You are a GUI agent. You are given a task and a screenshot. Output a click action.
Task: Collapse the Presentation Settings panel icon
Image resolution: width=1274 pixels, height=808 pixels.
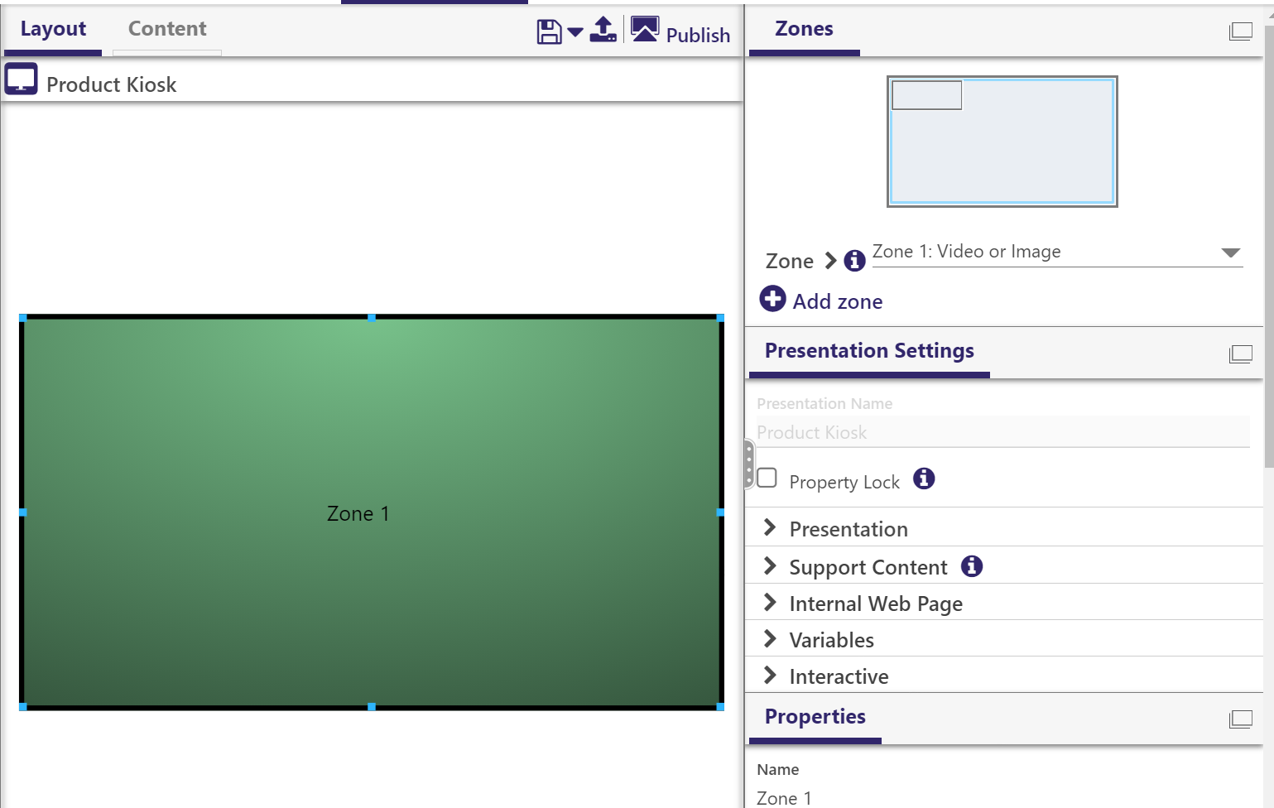[1240, 353]
